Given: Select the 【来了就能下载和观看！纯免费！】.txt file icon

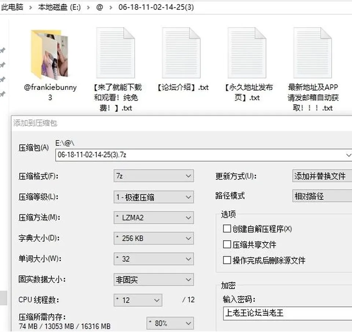Looking at the screenshot, I should [x=115, y=53].
